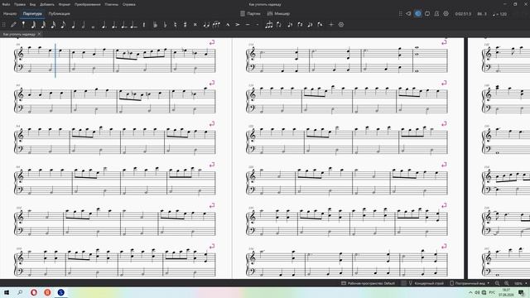
Task: Zoom in the score
Action: pyautogui.click(x=506, y=283)
